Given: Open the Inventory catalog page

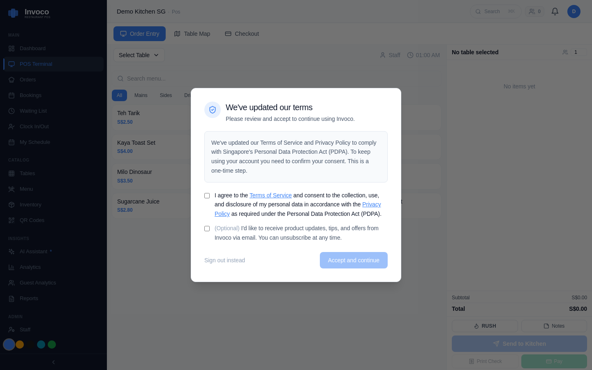Looking at the screenshot, I should pyautogui.click(x=30, y=204).
